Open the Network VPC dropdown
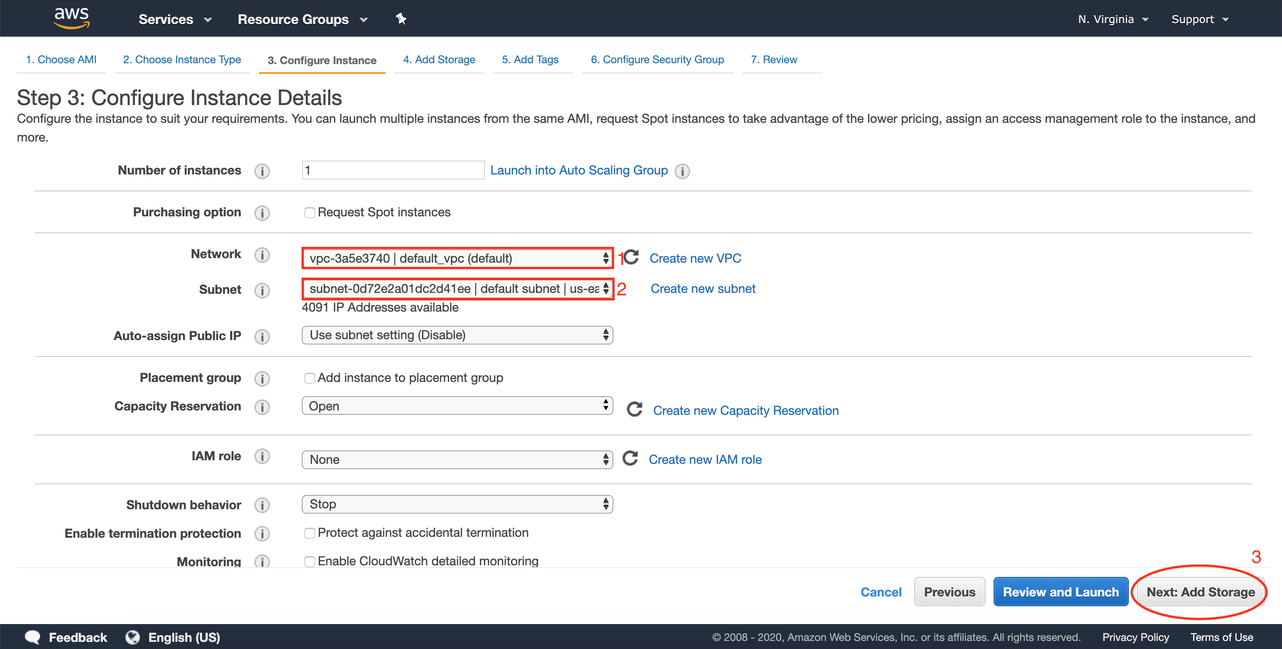This screenshot has width=1282, height=649. pyautogui.click(x=457, y=258)
